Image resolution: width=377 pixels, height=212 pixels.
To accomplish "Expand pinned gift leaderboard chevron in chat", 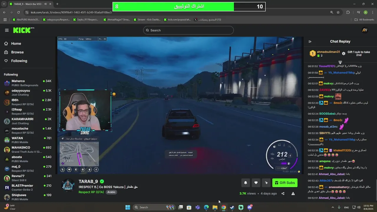I will click(x=340, y=62).
